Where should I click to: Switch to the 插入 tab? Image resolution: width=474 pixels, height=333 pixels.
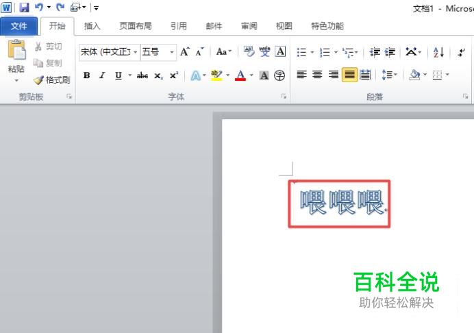[x=92, y=26]
